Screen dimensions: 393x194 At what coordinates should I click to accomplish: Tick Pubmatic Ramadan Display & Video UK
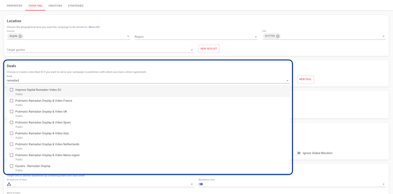point(12,112)
